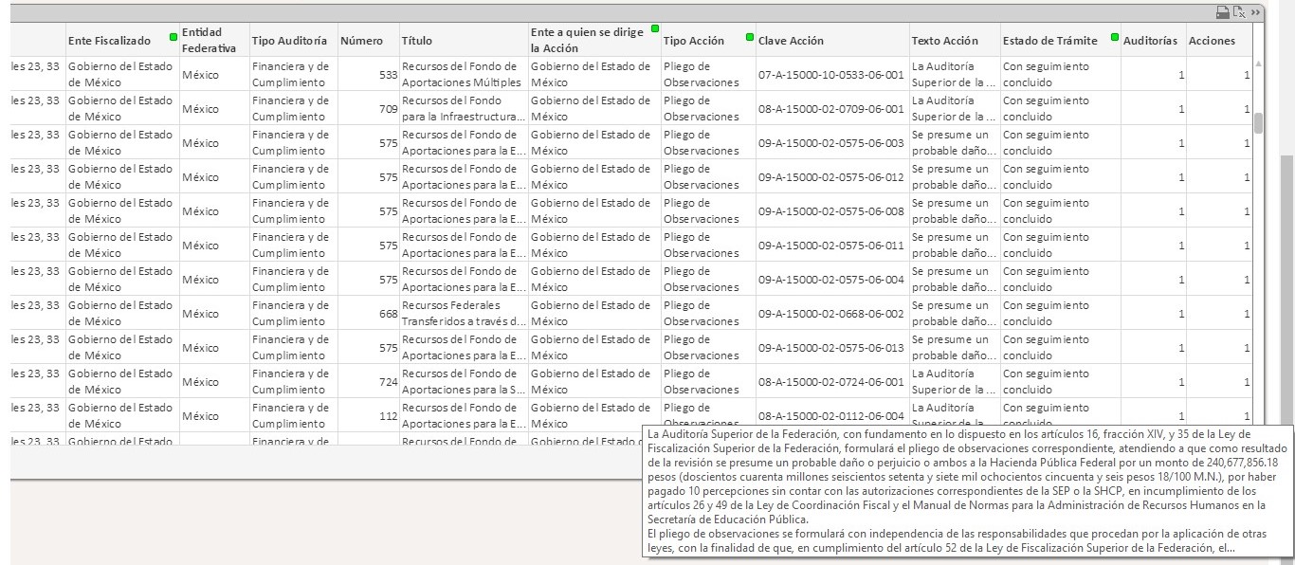This screenshot has width=1295, height=565.
Task: Export the table to Excel
Action: pyautogui.click(x=1239, y=12)
